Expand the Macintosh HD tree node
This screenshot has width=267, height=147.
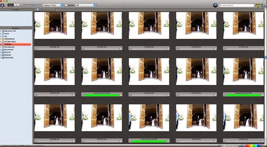pos(1,31)
